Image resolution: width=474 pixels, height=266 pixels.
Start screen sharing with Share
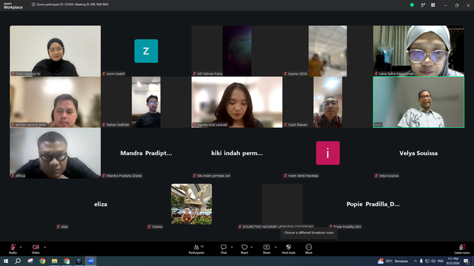coord(267,249)
